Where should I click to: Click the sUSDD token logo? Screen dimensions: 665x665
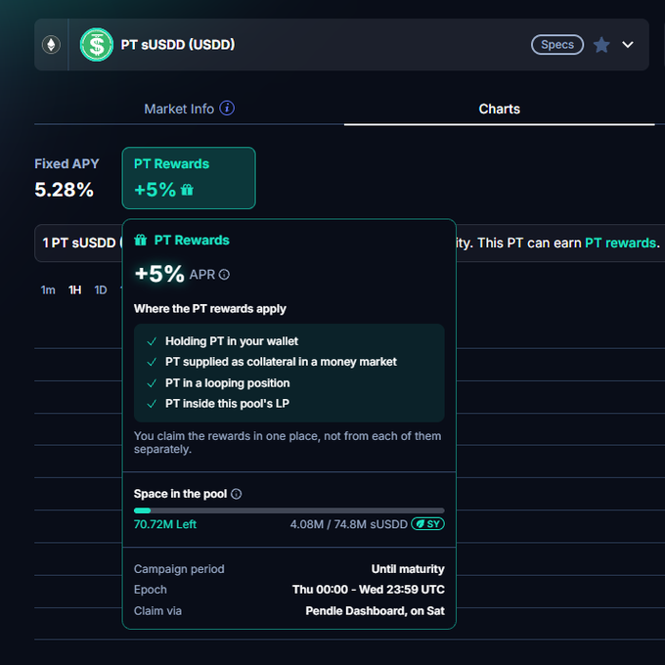click(x=97, y=45)
